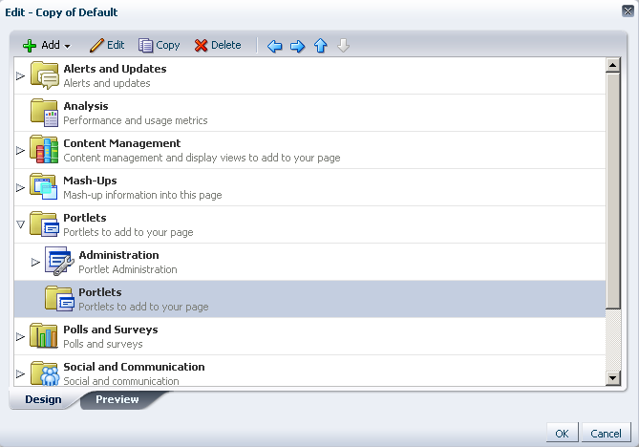Click the left arrow outdent icon
This screenshot has height=447, width=639.
pos(275,46)
